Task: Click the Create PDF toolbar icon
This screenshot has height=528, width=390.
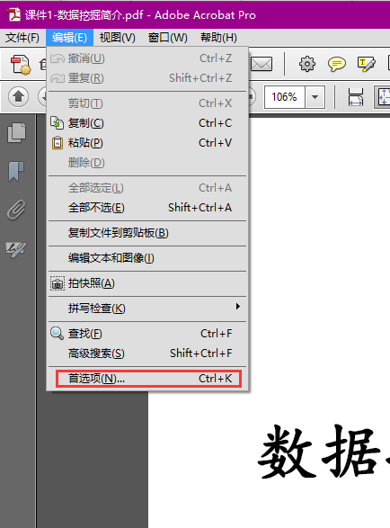Action: pyautogui.click(x=20, y=65)
